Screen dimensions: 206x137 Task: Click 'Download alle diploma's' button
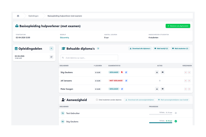[x=140, y=48]
